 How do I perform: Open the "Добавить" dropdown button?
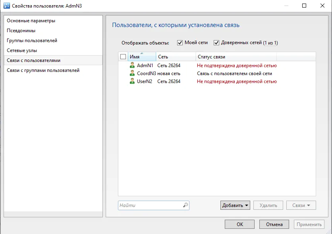(235, 205)
